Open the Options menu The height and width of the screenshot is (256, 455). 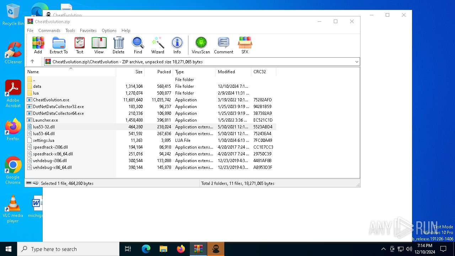(109, 31)
